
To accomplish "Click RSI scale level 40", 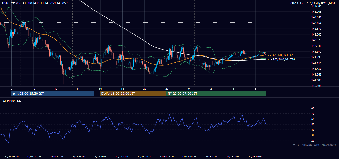I will point(313,130).
